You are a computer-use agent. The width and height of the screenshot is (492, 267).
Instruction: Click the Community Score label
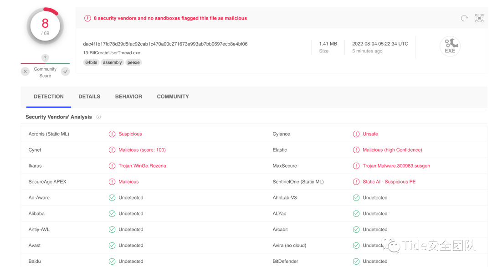(45, 72)
